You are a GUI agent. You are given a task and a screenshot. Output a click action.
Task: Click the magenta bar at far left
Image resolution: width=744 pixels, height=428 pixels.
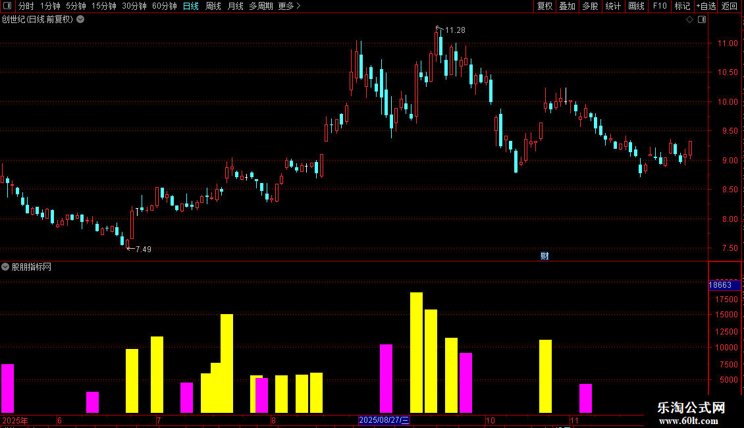click(x=8, y=388)
